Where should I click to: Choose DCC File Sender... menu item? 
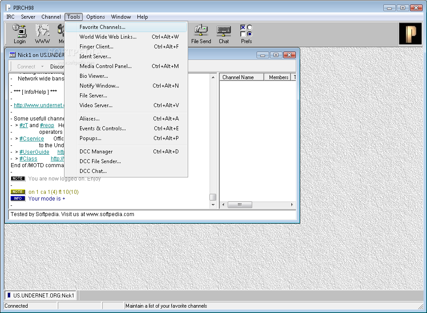tap(126, 161)
